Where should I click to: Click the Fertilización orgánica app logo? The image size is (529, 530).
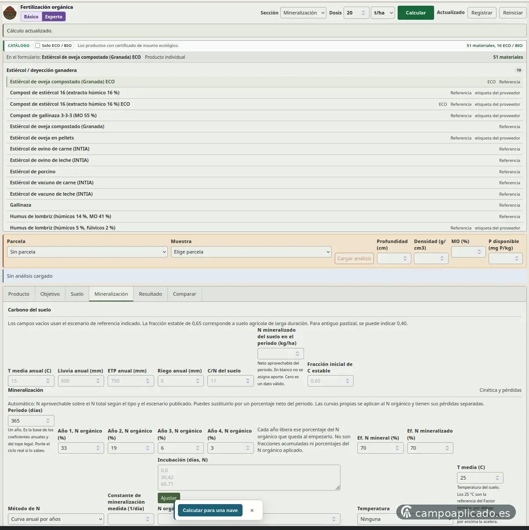pyautogui.click(x=10, y=13)
